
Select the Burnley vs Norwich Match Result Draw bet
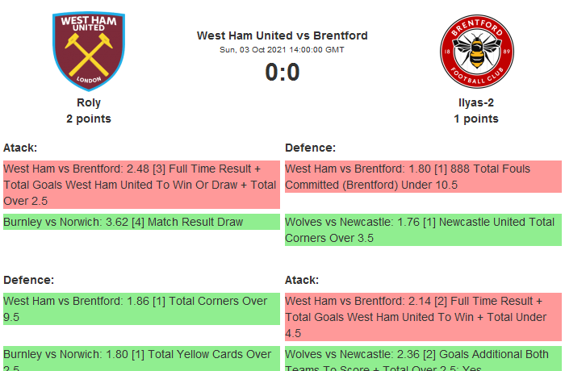tap(141, 222)
